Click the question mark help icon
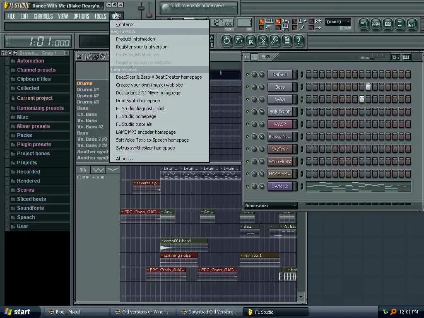Viewport: 424px width, 318px height. click(x=299, y=41)
